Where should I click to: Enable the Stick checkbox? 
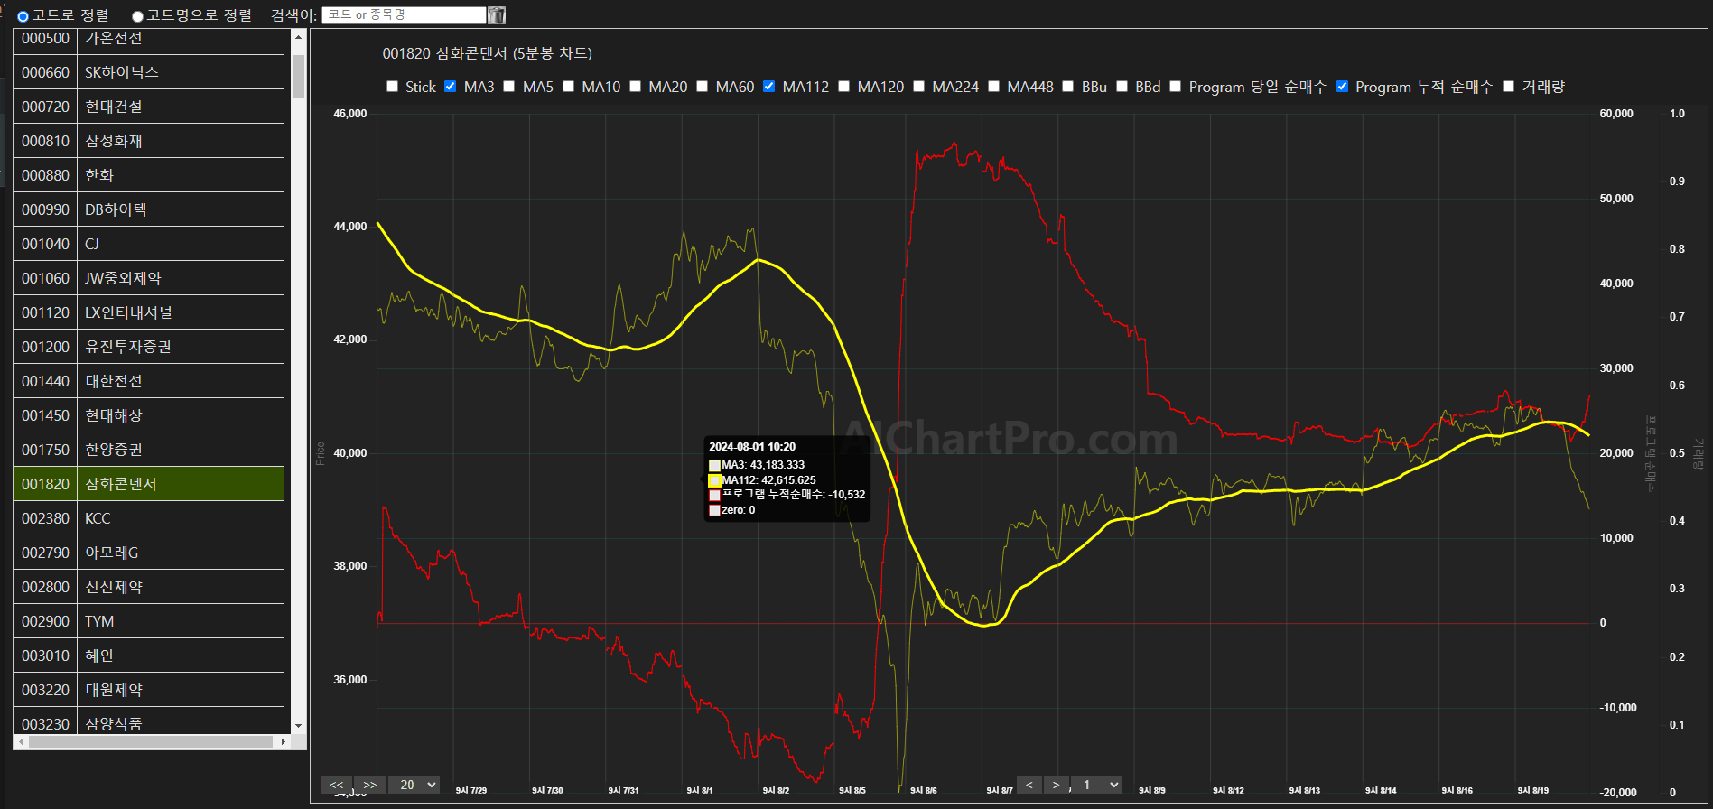tap(392, 87)
